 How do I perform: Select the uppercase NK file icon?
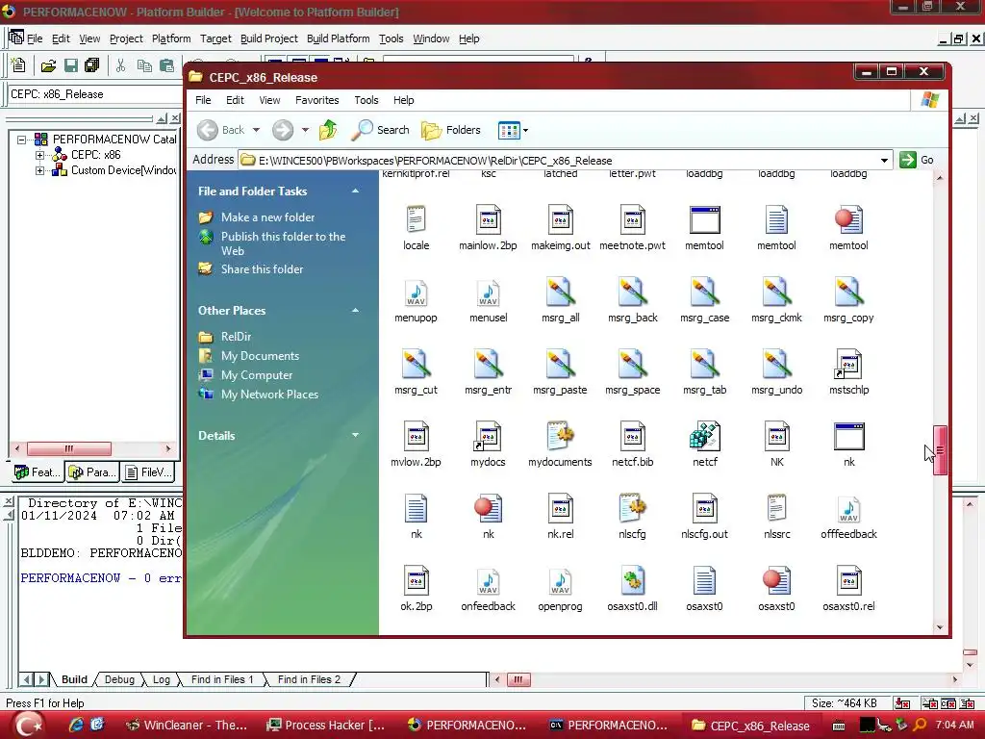click(776, 436)
